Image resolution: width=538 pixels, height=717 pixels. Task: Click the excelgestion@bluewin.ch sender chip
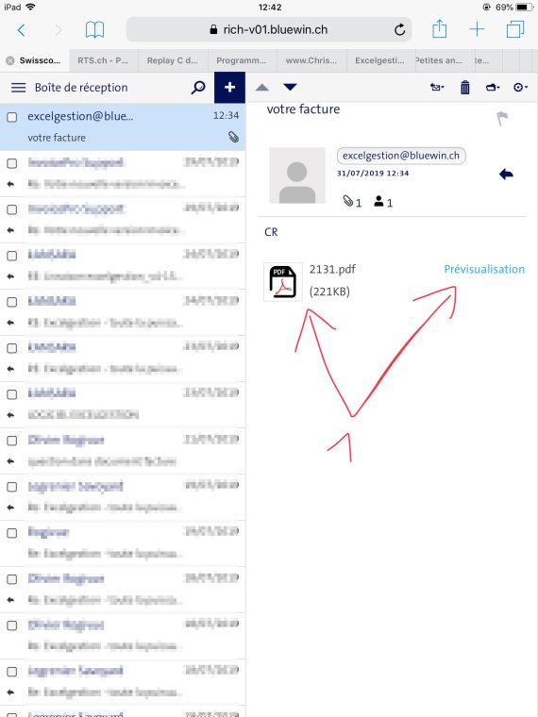tap(401, 156)
